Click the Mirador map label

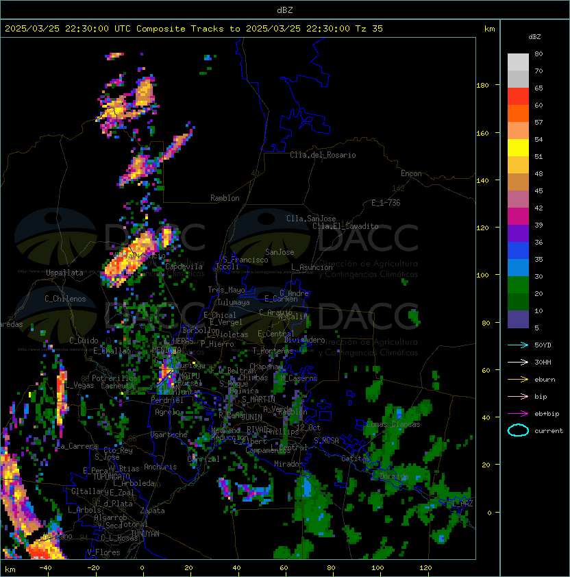pos(289,464)
